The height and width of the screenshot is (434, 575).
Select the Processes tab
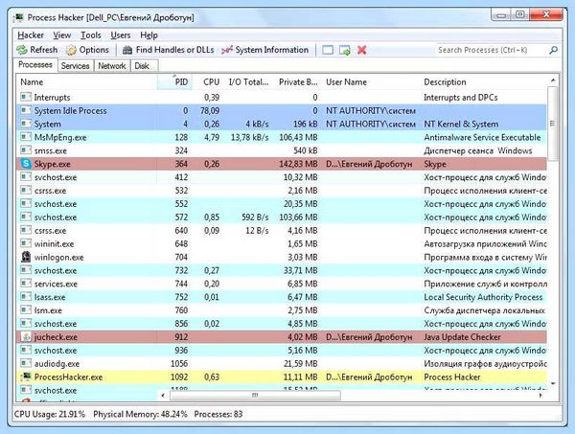35,65
